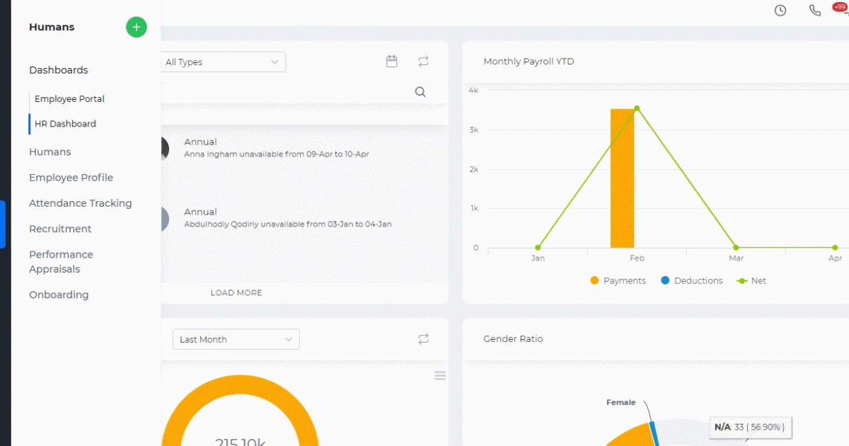Open the +99 notifications badge

pos(841,6)
